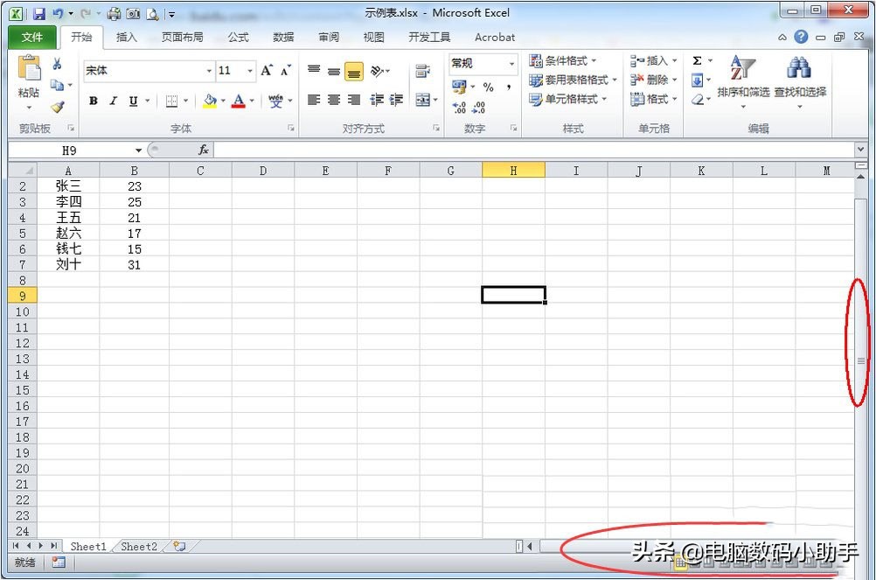Screen dimensions: 876x580
Task: Click the Fill down icon
Action: point(698,81)
